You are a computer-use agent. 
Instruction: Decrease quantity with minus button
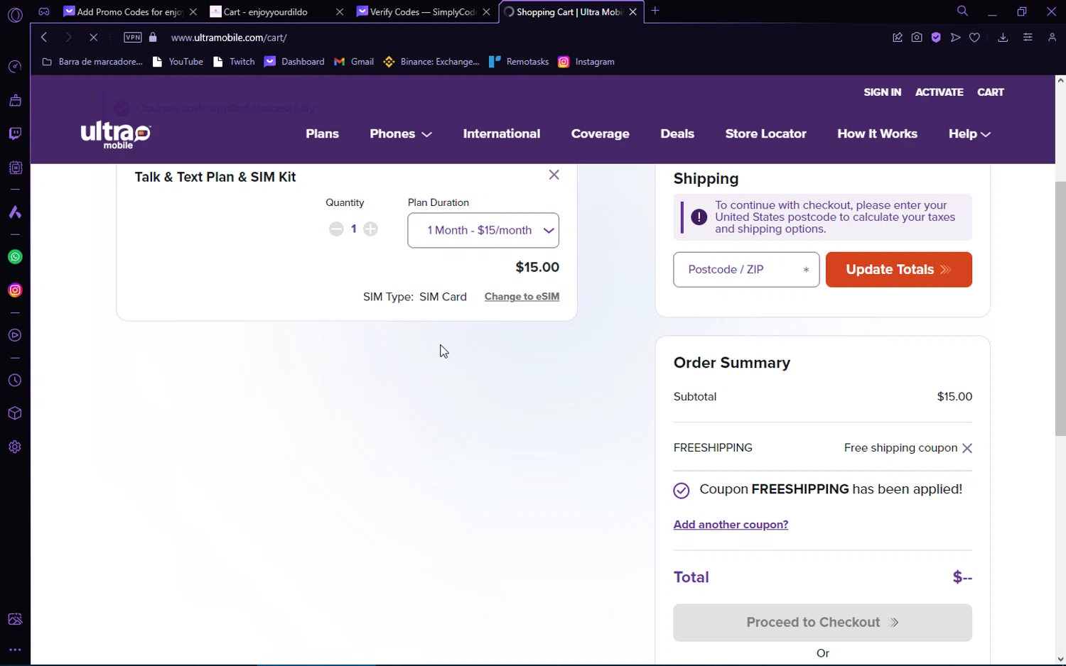pos(336,229)
